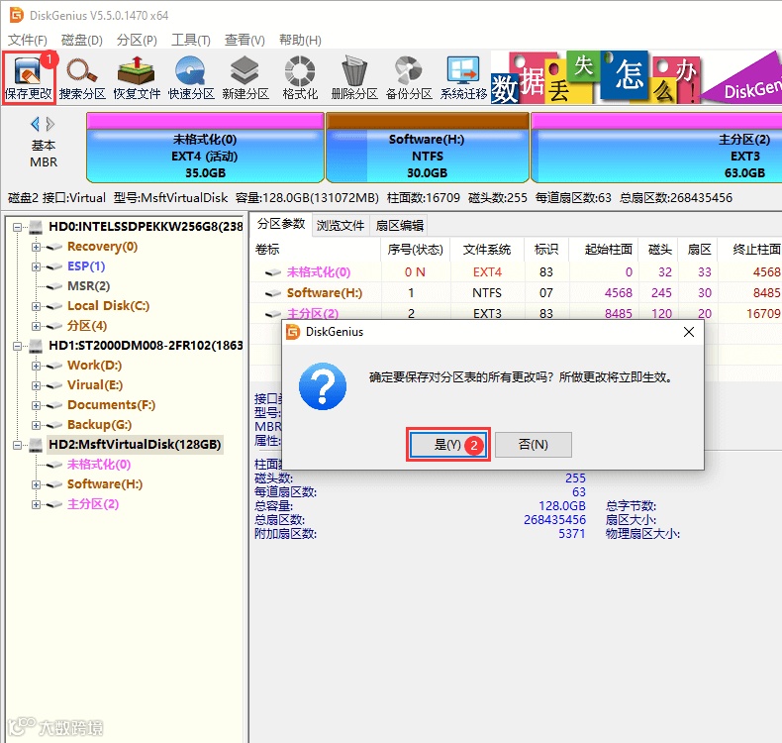The height and width of the screenshot is (743, 782).
Task: Launch the 恢复文件 file recovery tool
Action: (137, 77)
